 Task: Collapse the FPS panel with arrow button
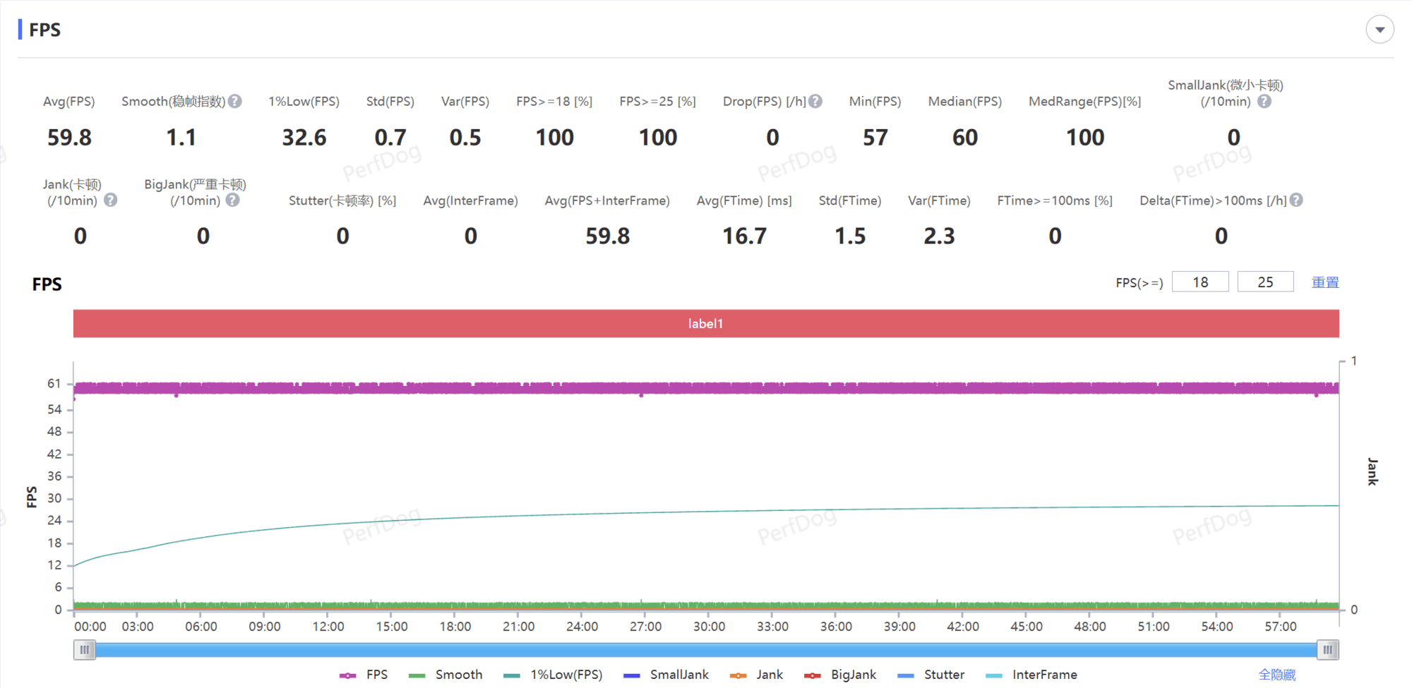point(1380,30)
